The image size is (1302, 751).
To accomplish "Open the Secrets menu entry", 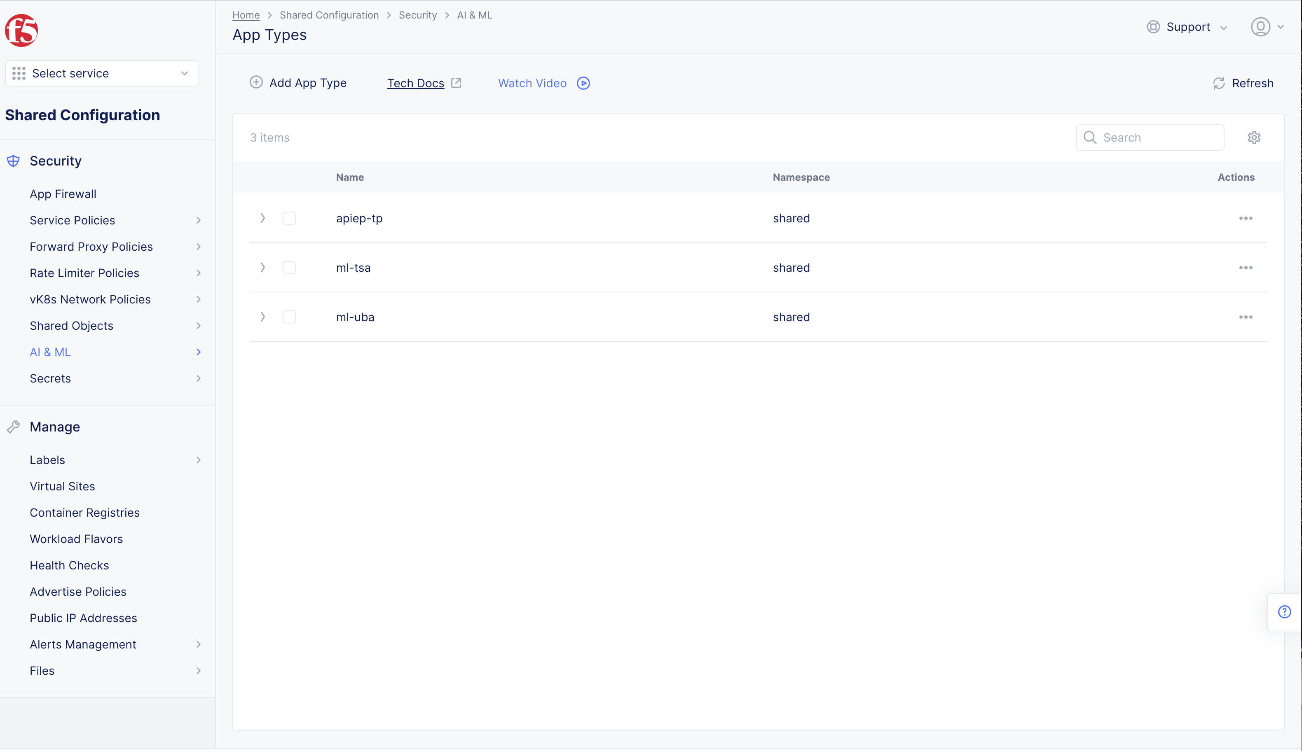I will coord(50,378).
